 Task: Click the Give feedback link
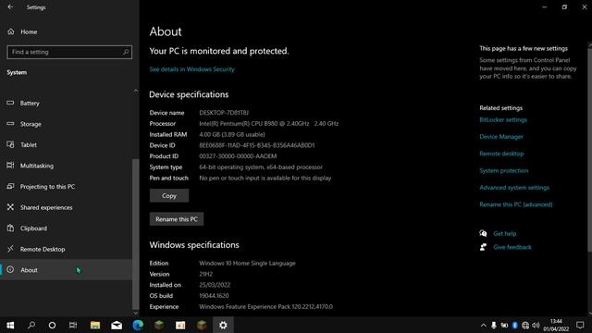(x=512, y=247)
